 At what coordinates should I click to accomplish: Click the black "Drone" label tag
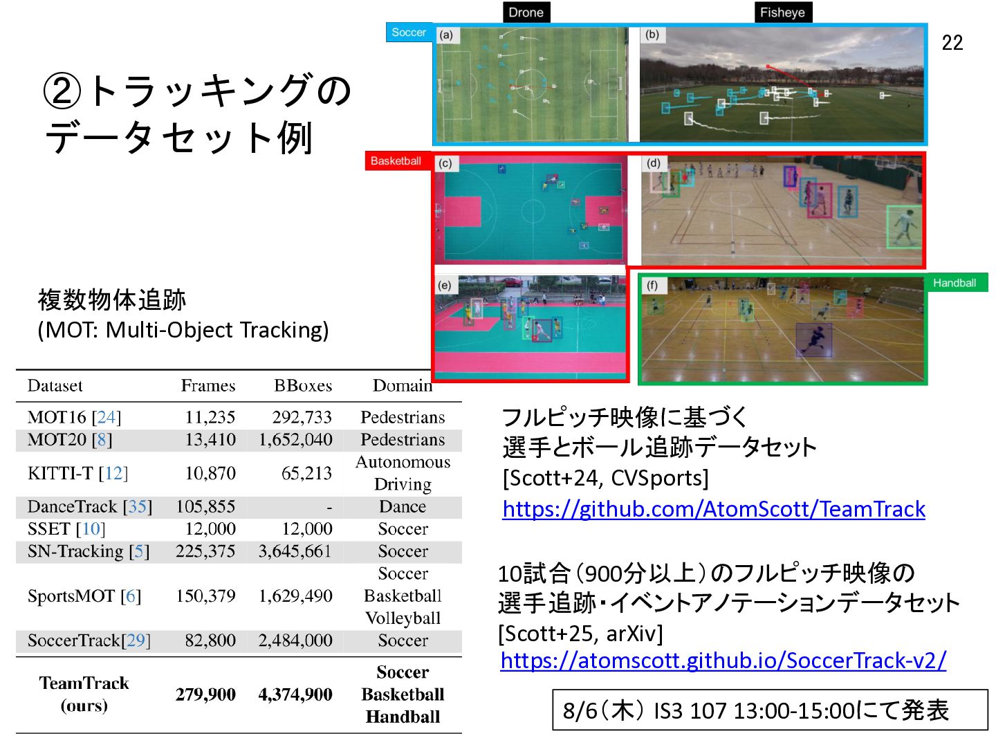(x=526, y=12)
